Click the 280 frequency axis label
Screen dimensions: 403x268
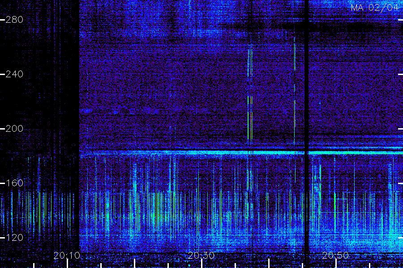(x=14, y=20)
